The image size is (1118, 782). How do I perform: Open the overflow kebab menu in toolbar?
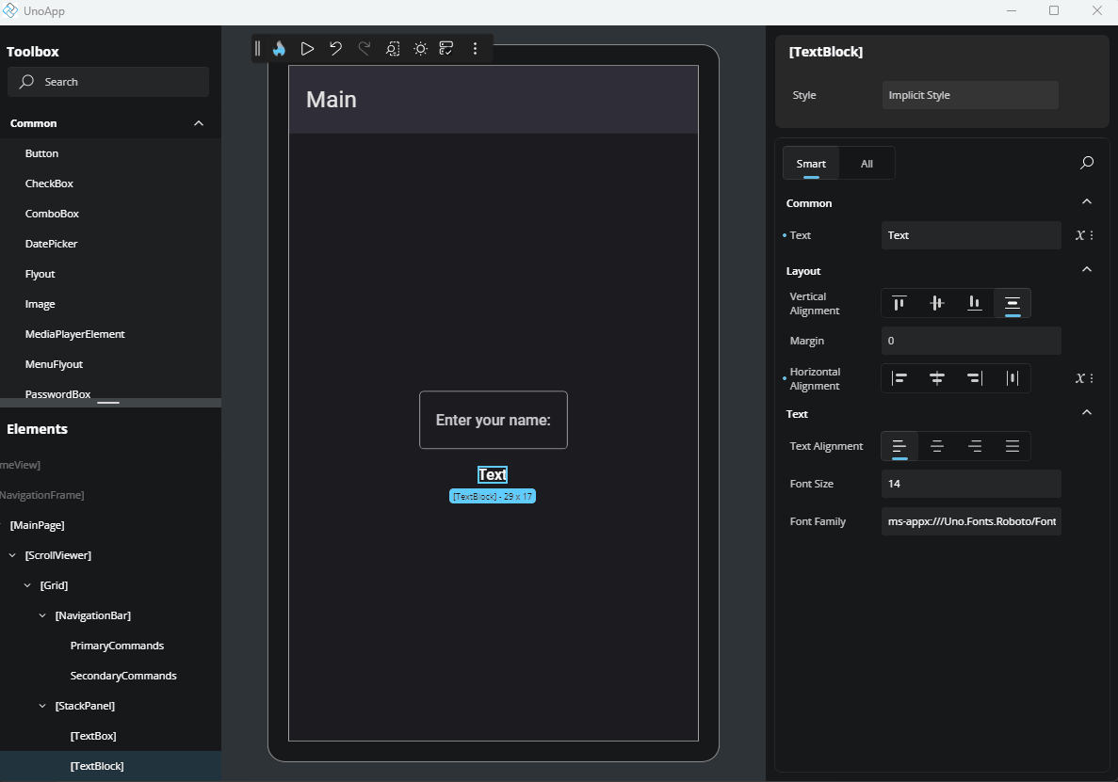476,48
